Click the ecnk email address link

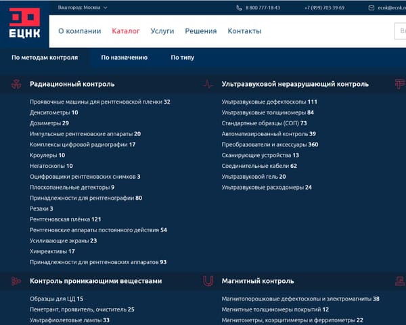click(392, 7)
